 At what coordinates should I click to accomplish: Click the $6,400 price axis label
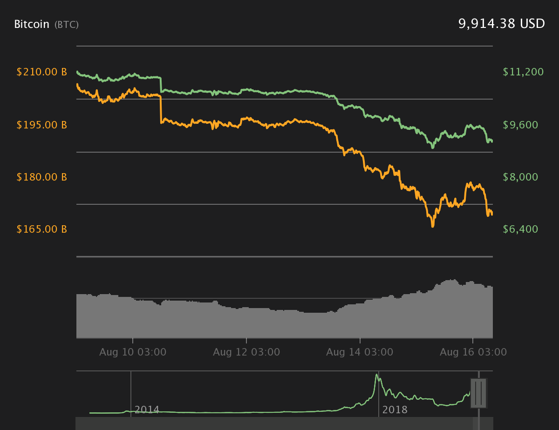(x=520, y=229)
